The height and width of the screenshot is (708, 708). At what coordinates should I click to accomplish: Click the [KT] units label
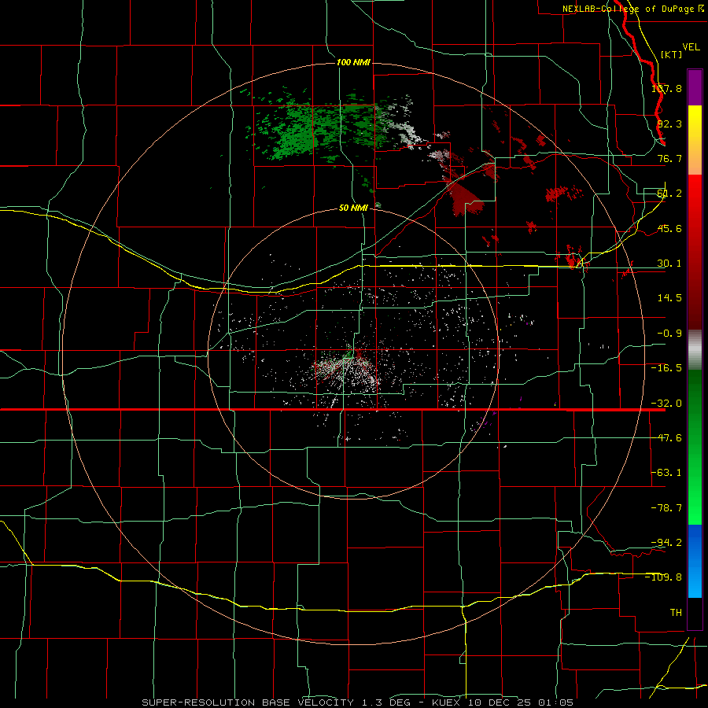pyautogui.click(x=671, y=54)
